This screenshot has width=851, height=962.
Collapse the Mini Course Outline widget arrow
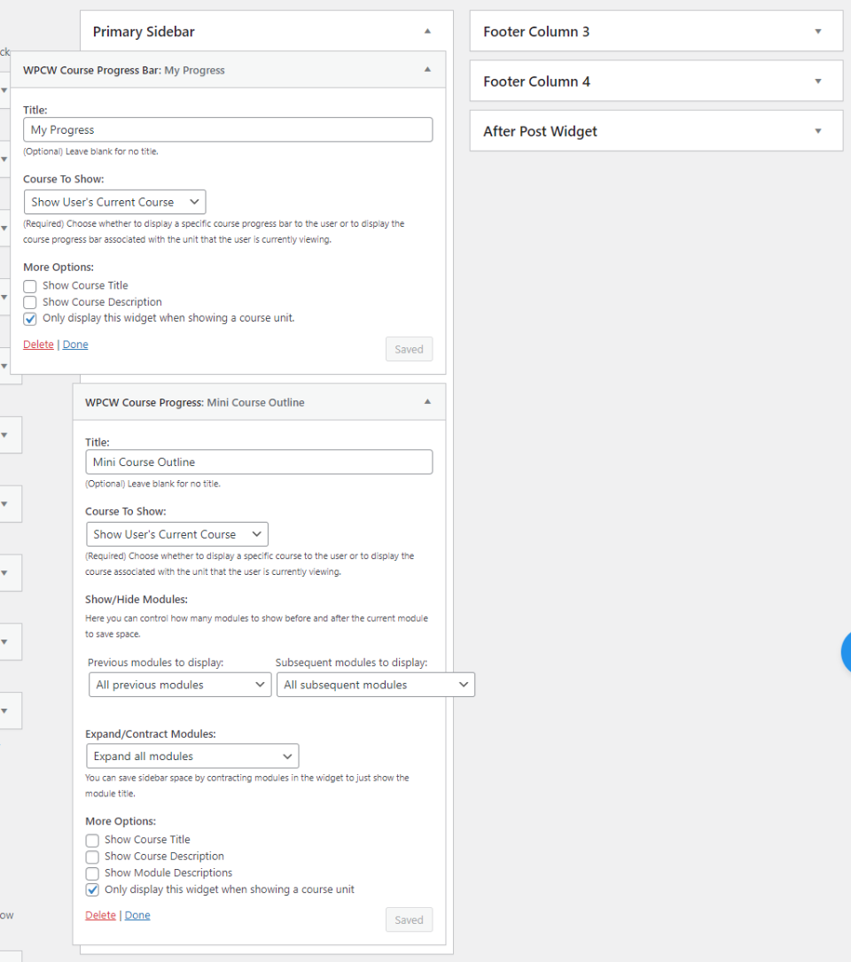427,401
